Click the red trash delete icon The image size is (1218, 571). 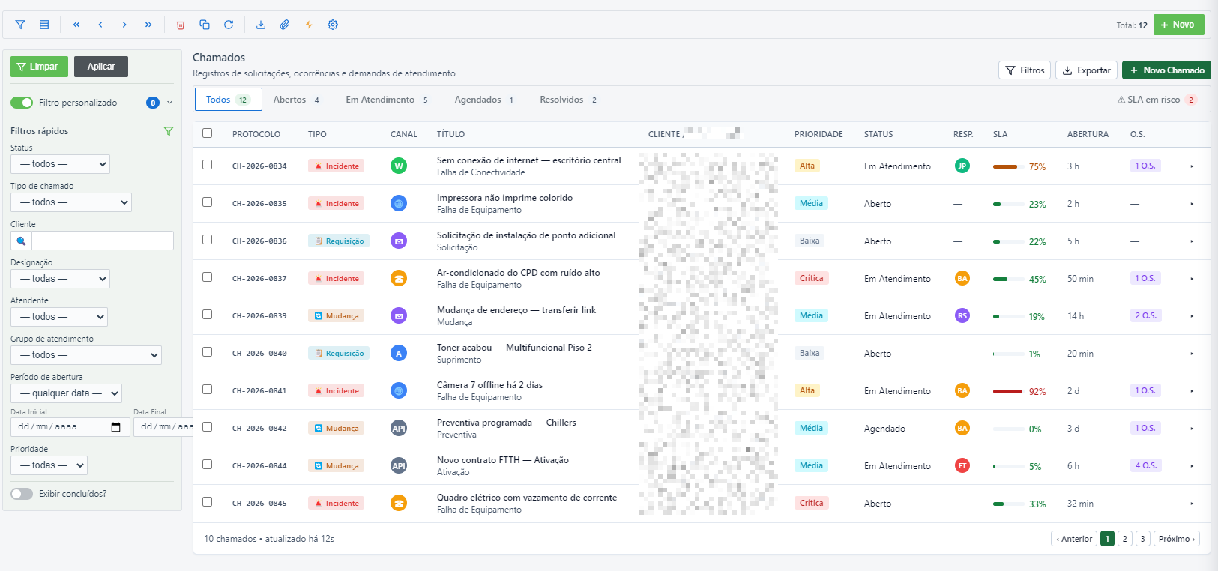point(181,25)
